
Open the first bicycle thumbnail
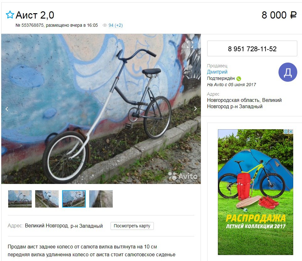click(x=20, y=199)
